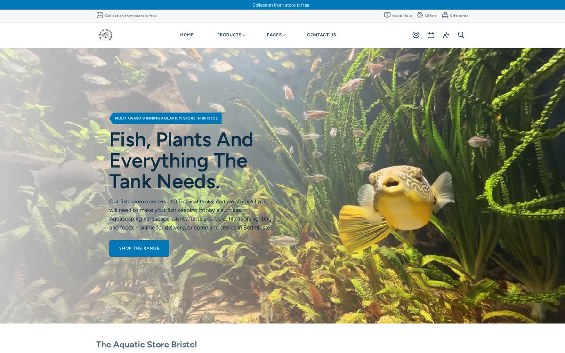Expand the Products menu chevron
565x353 pixels.
[x=244, y=35]
